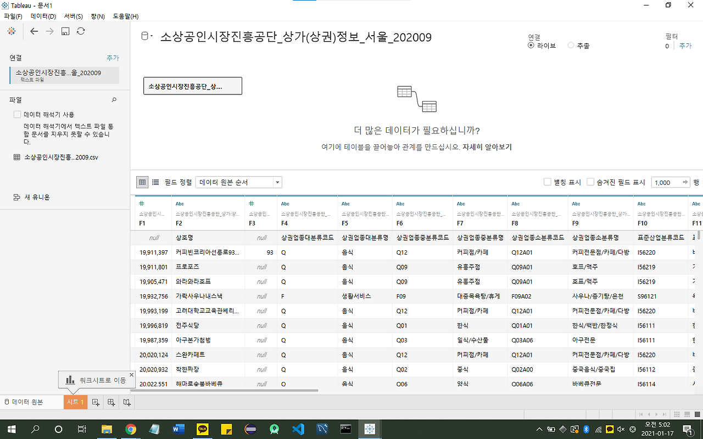Open the 서버(S) menu
Viewport: 703px width, 439px height.
74,16
